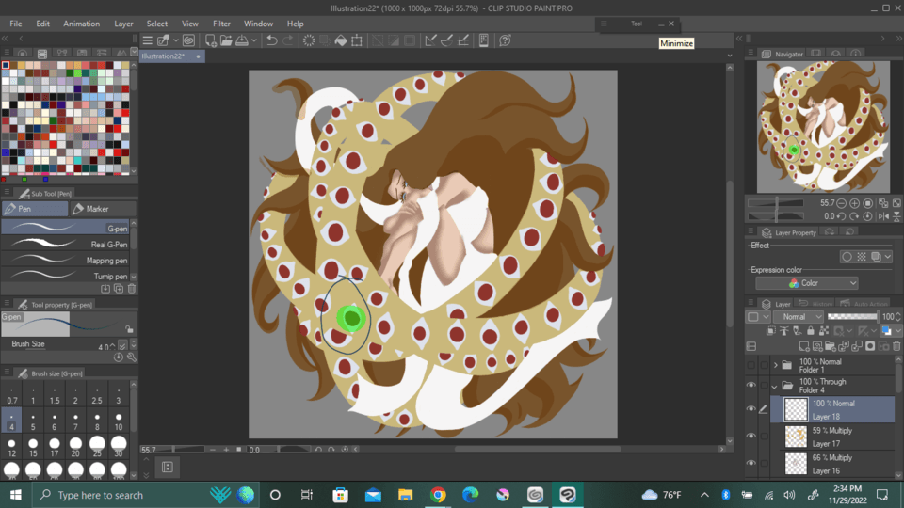Click Navigator zoom slider
904x508 pixels.
(x=776, y=203)
